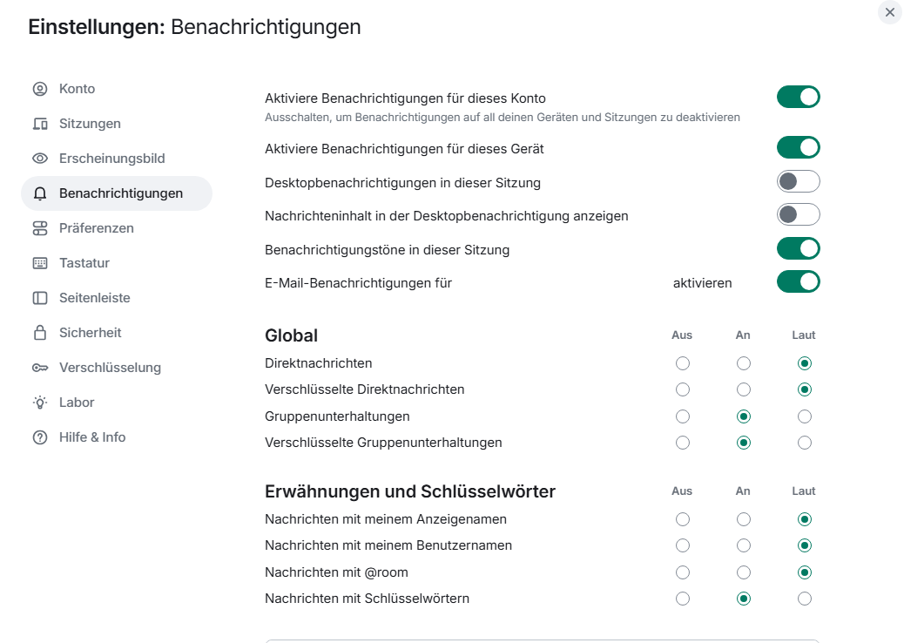Open Tastatur keyboard icon
The width and height of the screenshot is (904, 643).
[x=40, y=263]
